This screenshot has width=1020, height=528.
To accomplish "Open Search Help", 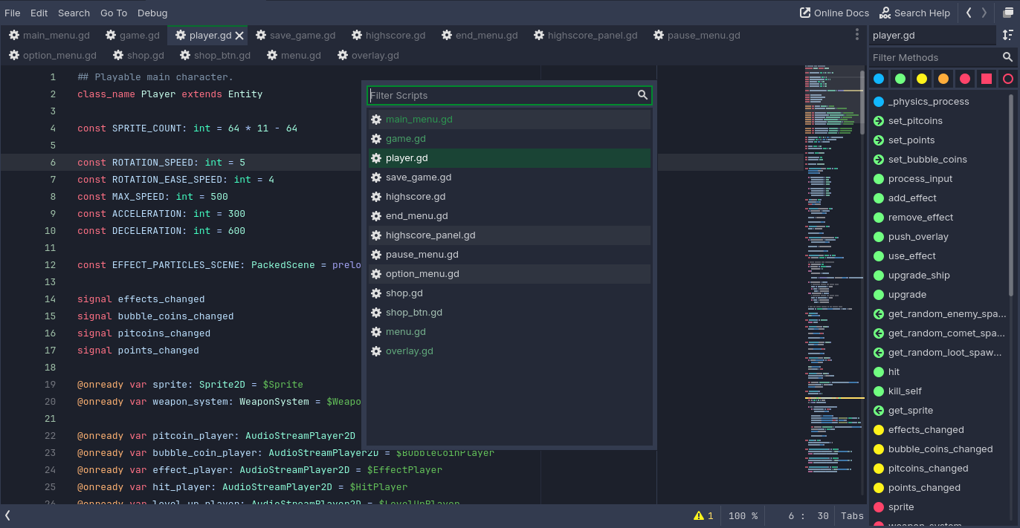I will click(x=915, y=13).
